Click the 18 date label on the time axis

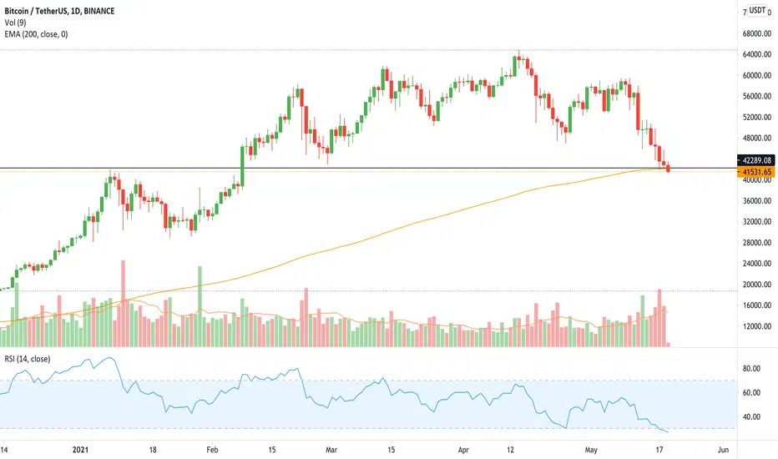tap(152, 450)
